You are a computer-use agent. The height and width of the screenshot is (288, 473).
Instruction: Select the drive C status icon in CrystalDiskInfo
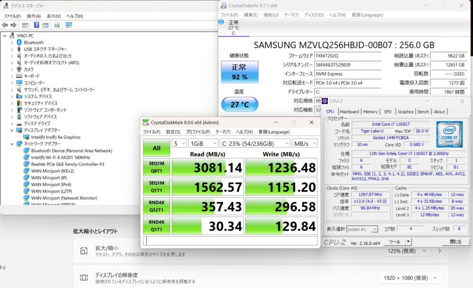click(221, 22)
